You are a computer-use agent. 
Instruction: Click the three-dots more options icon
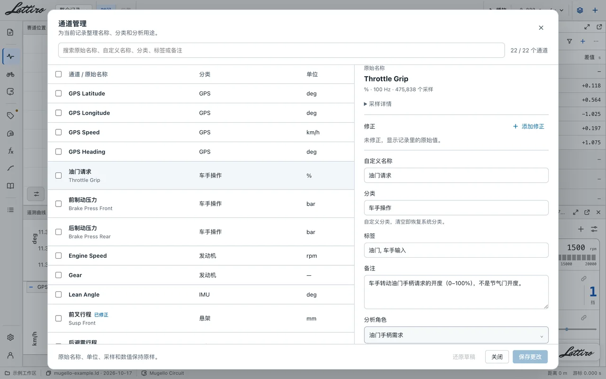pos(596,41)
